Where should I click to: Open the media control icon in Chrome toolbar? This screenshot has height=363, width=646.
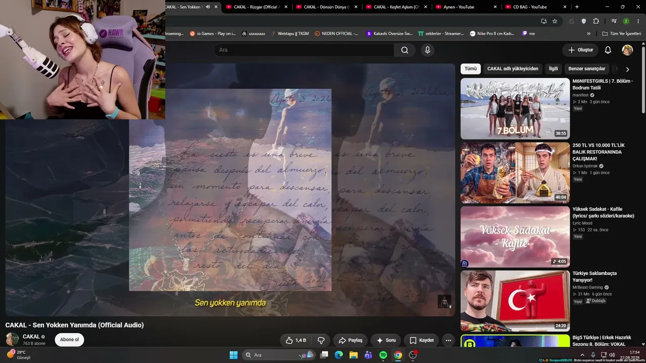click(x=614, y=21)
